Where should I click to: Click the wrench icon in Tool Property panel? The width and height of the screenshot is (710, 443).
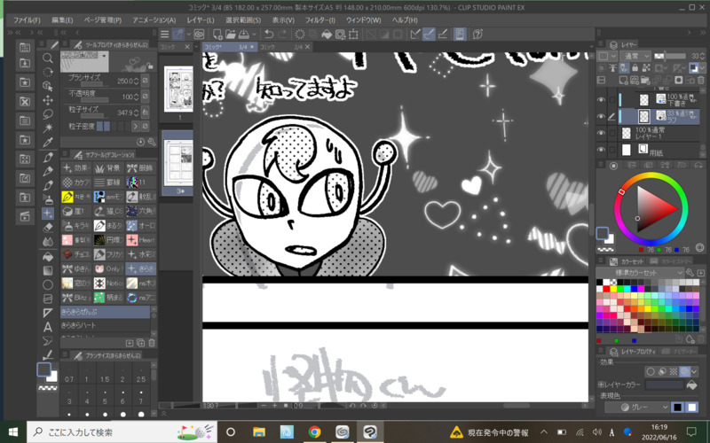click(x=151, y=142)
